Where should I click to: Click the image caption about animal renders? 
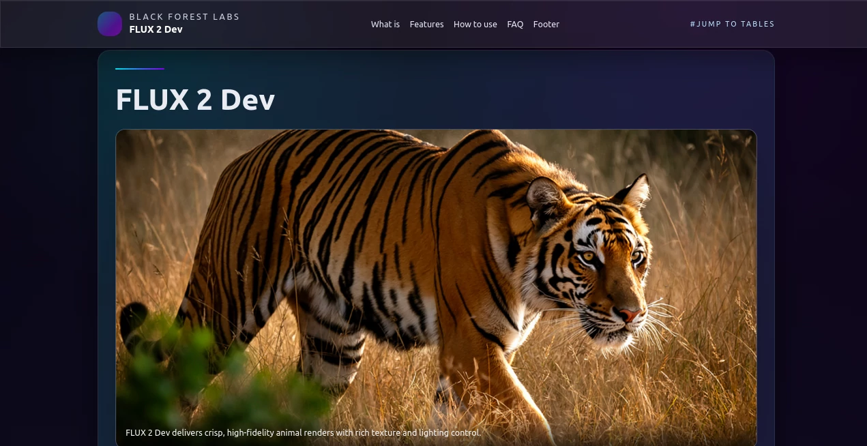pos(303,432)
